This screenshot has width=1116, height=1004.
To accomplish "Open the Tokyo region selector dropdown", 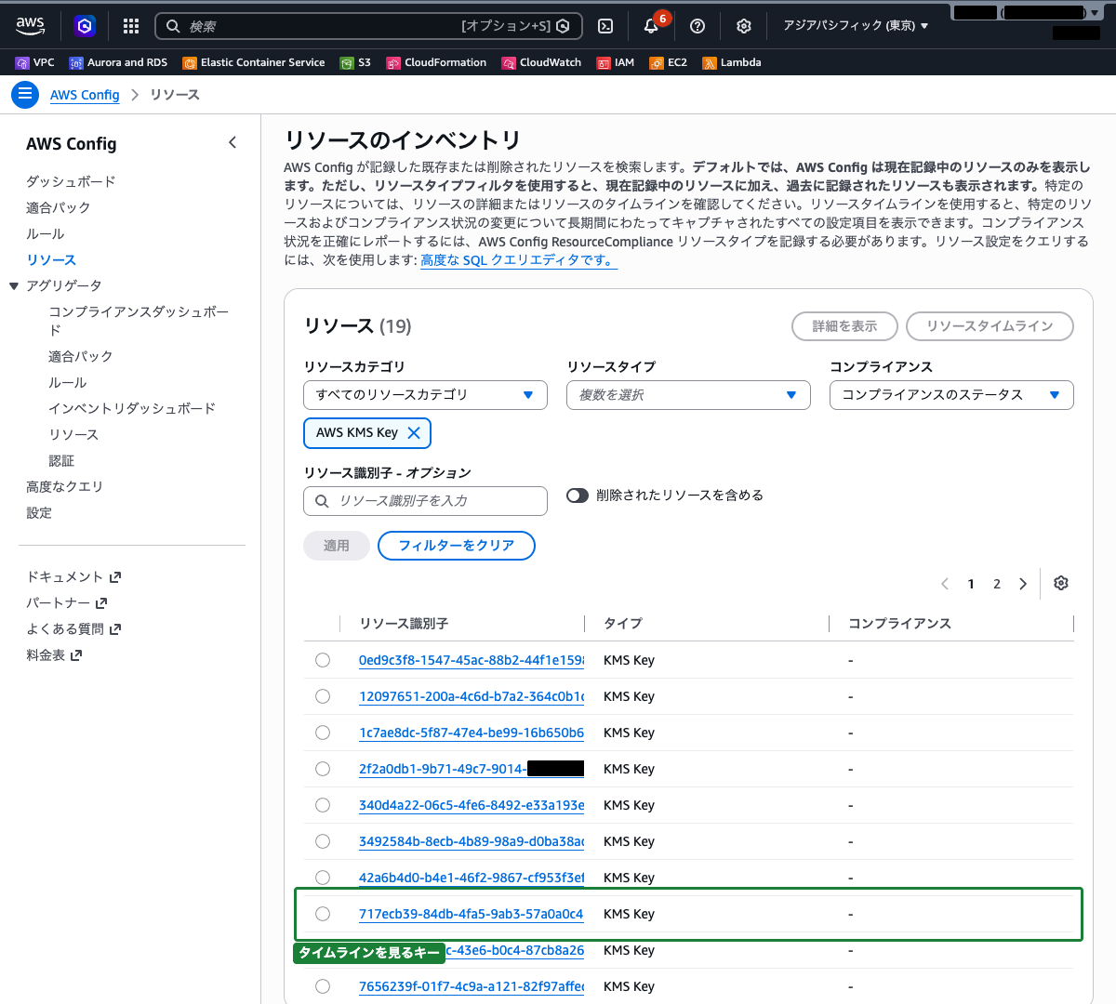I will pos(856,26).
